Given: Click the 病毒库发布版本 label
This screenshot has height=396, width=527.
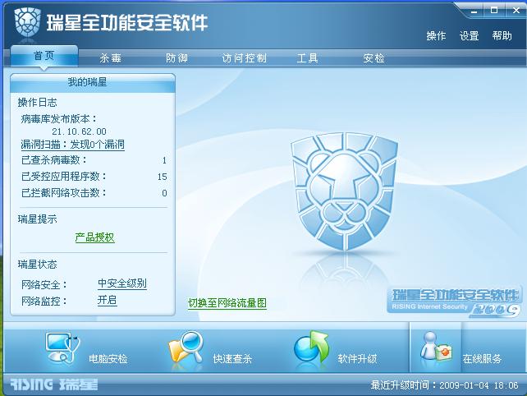Looking at the screenshot, I should pos(59,119).
